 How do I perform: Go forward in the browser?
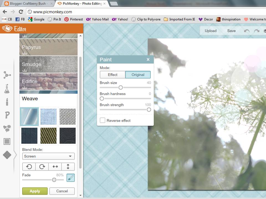click(x=13, y=12)
